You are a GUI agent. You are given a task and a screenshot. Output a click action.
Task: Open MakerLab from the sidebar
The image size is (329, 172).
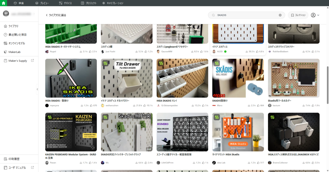coord(14,52)
